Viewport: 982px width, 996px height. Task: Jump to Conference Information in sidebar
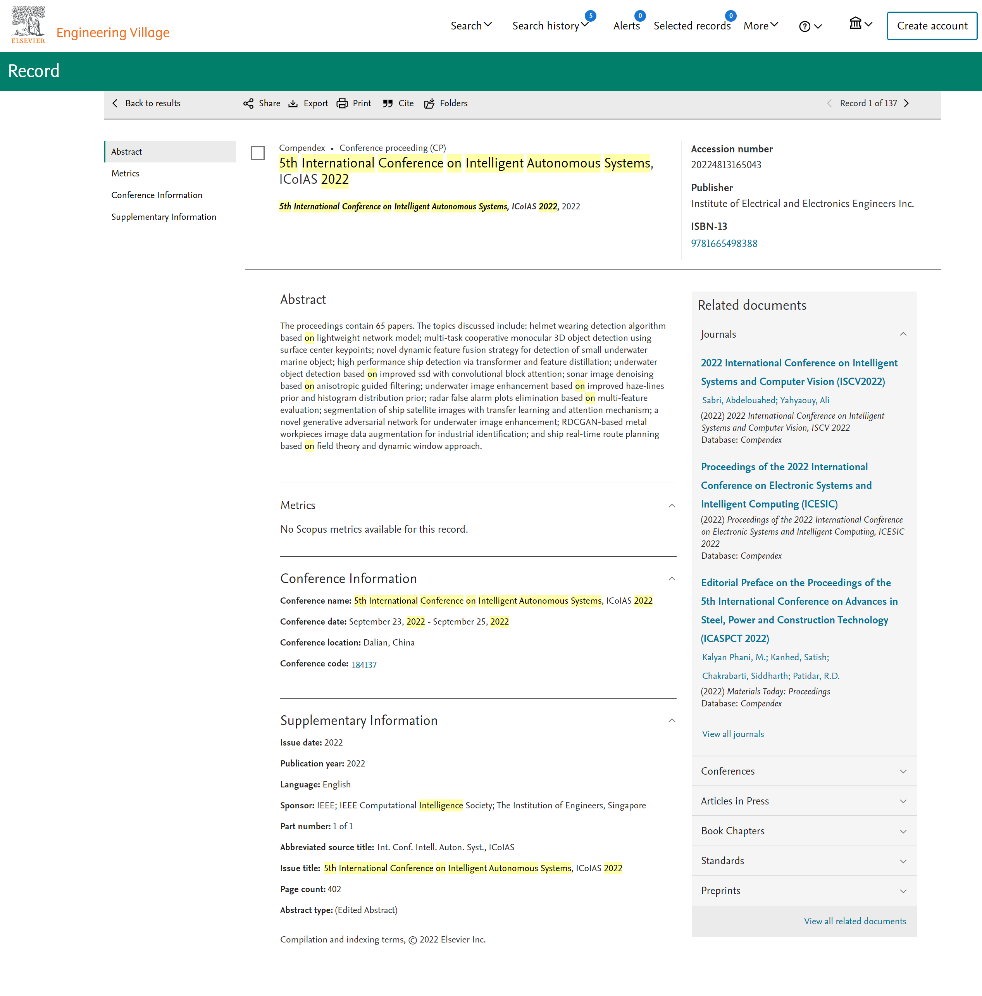tap(157, 195)
